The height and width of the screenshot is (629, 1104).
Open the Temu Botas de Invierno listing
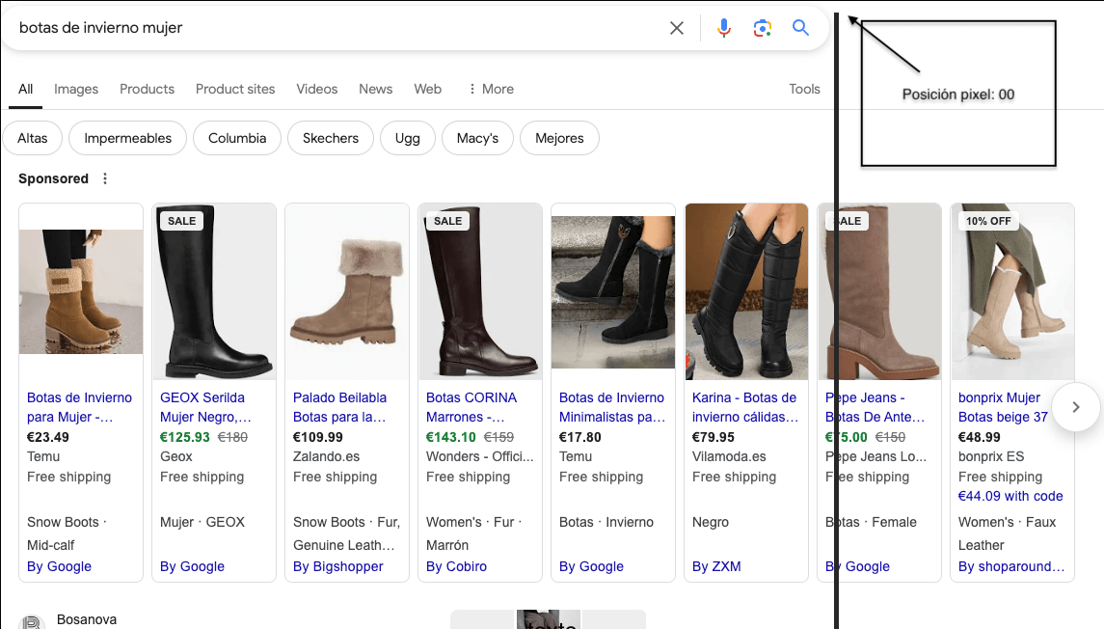point(81,407)
